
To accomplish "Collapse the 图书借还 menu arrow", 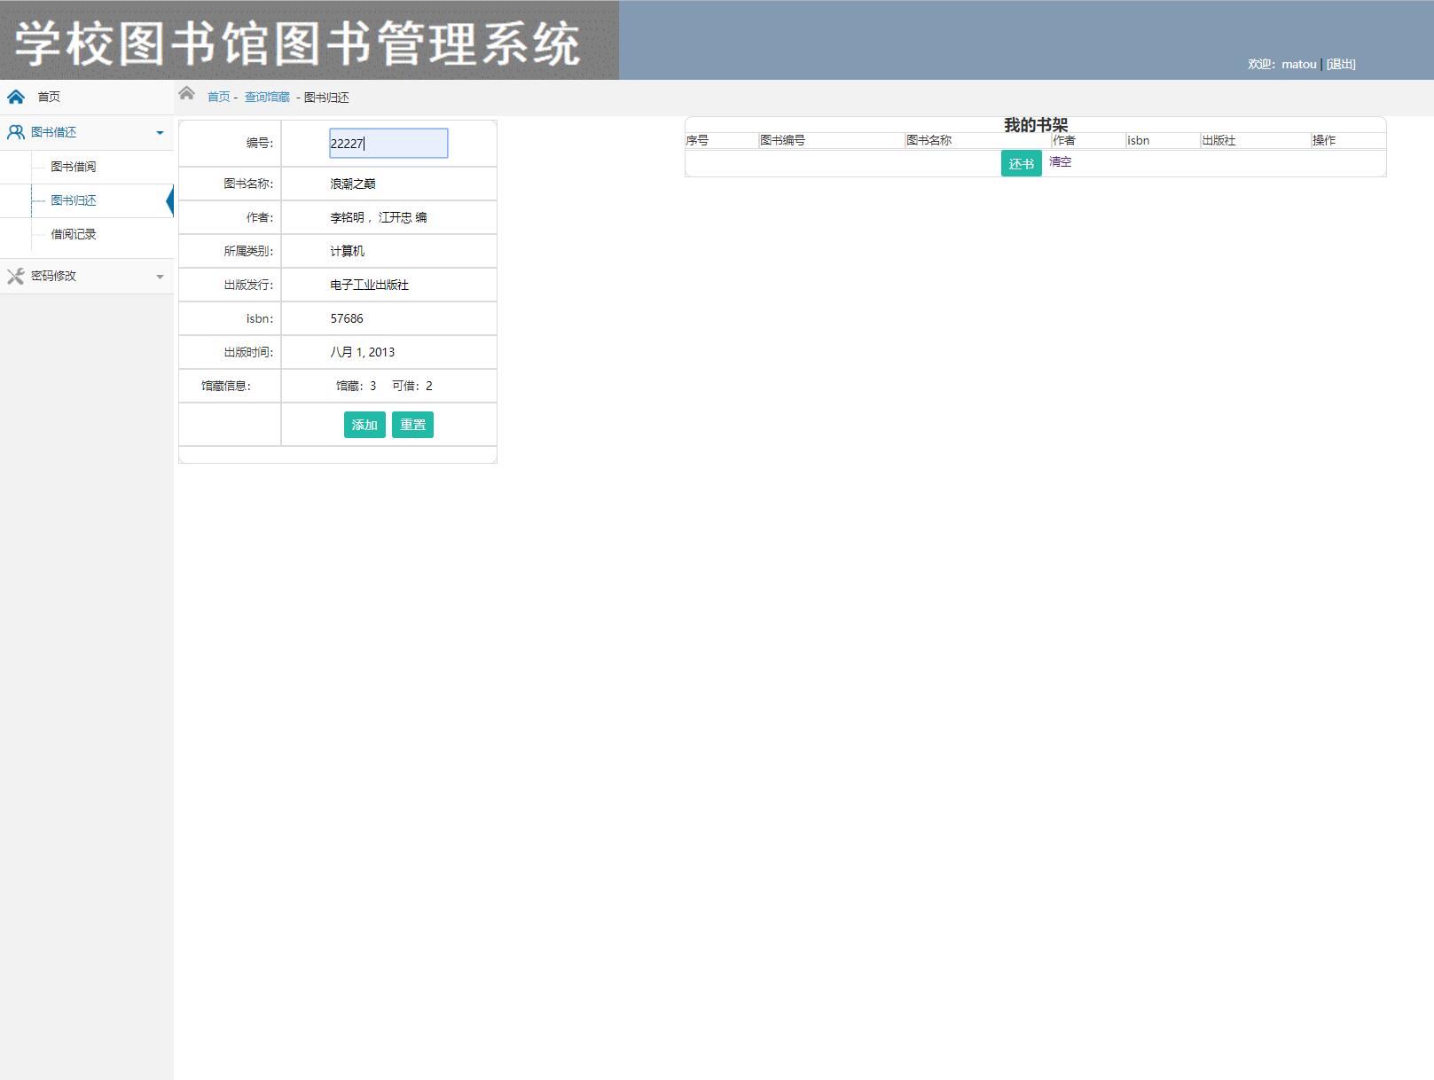I will tap(161, 131).
